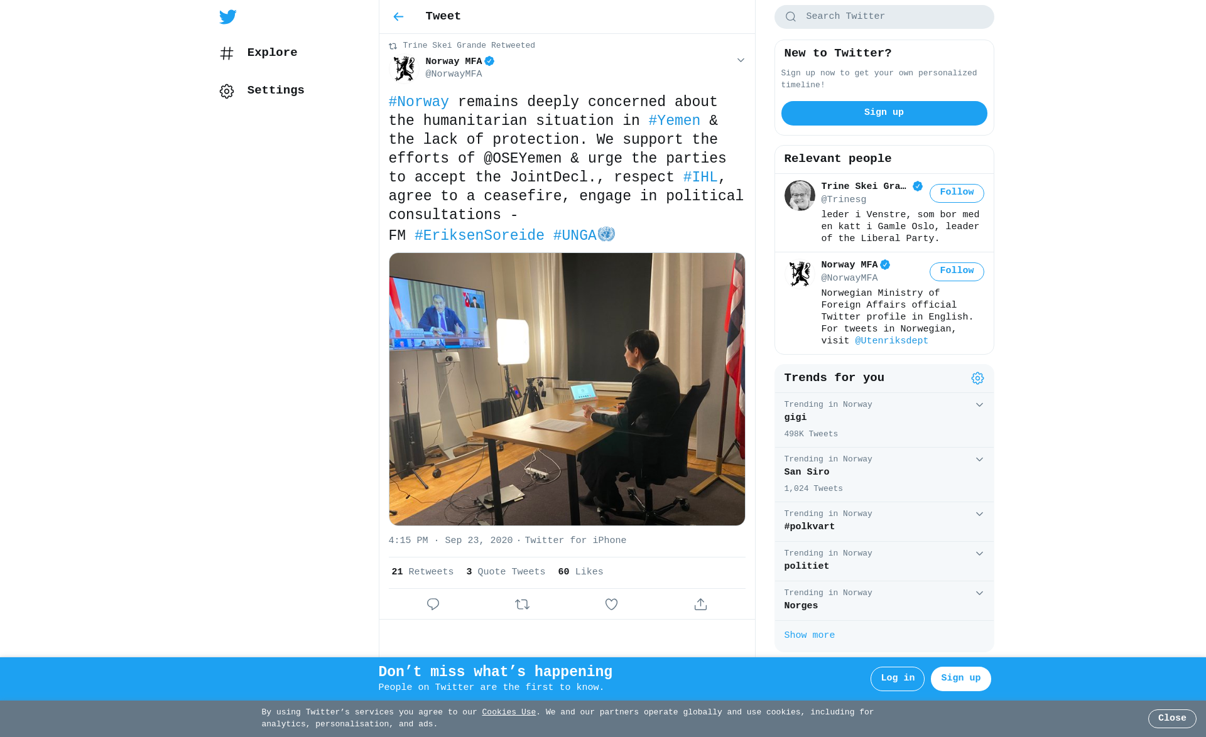Click the Twitter bird logo
Screen dimensions: 1206x737
click(x=228, y=17)
